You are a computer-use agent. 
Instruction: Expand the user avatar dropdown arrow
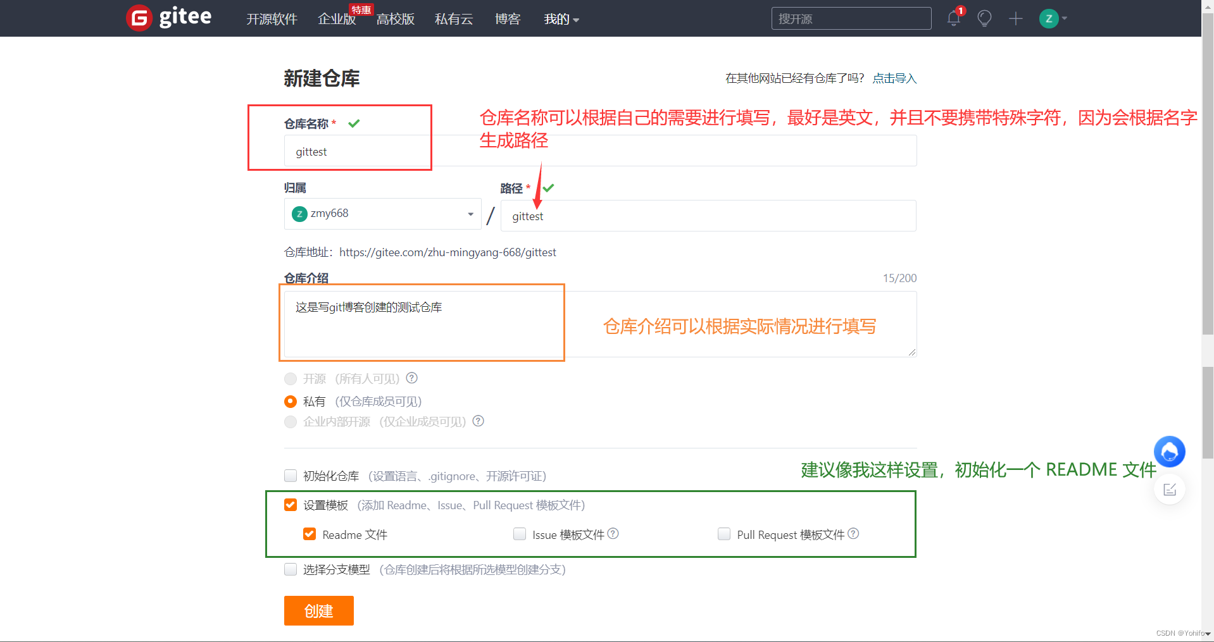(1065, 18)
